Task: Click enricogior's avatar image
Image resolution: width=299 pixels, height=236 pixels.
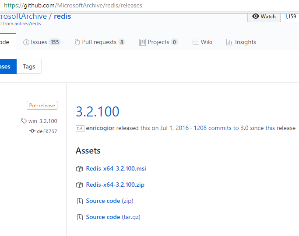Action: tap(80, 129)
